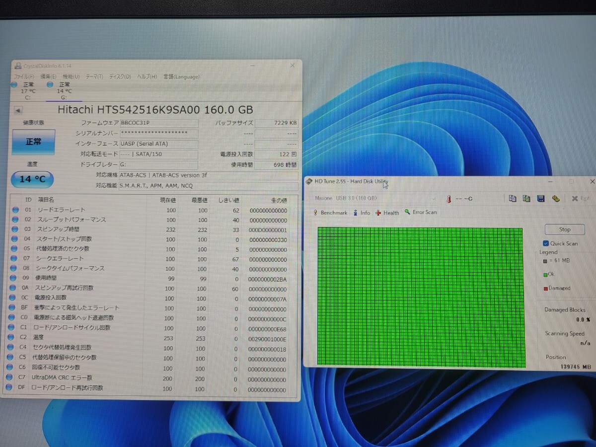Click the 使用時間 698 時間 field
The height and width of the screenshot is (447, 596).
[x=277, y=165]
